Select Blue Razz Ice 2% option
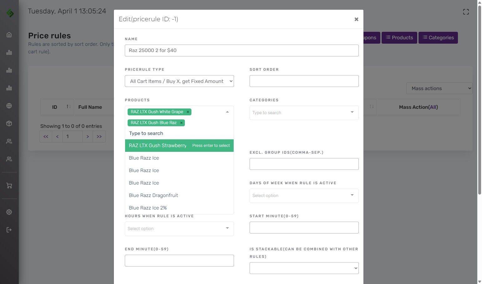482x284 pixels. [179, 208]
